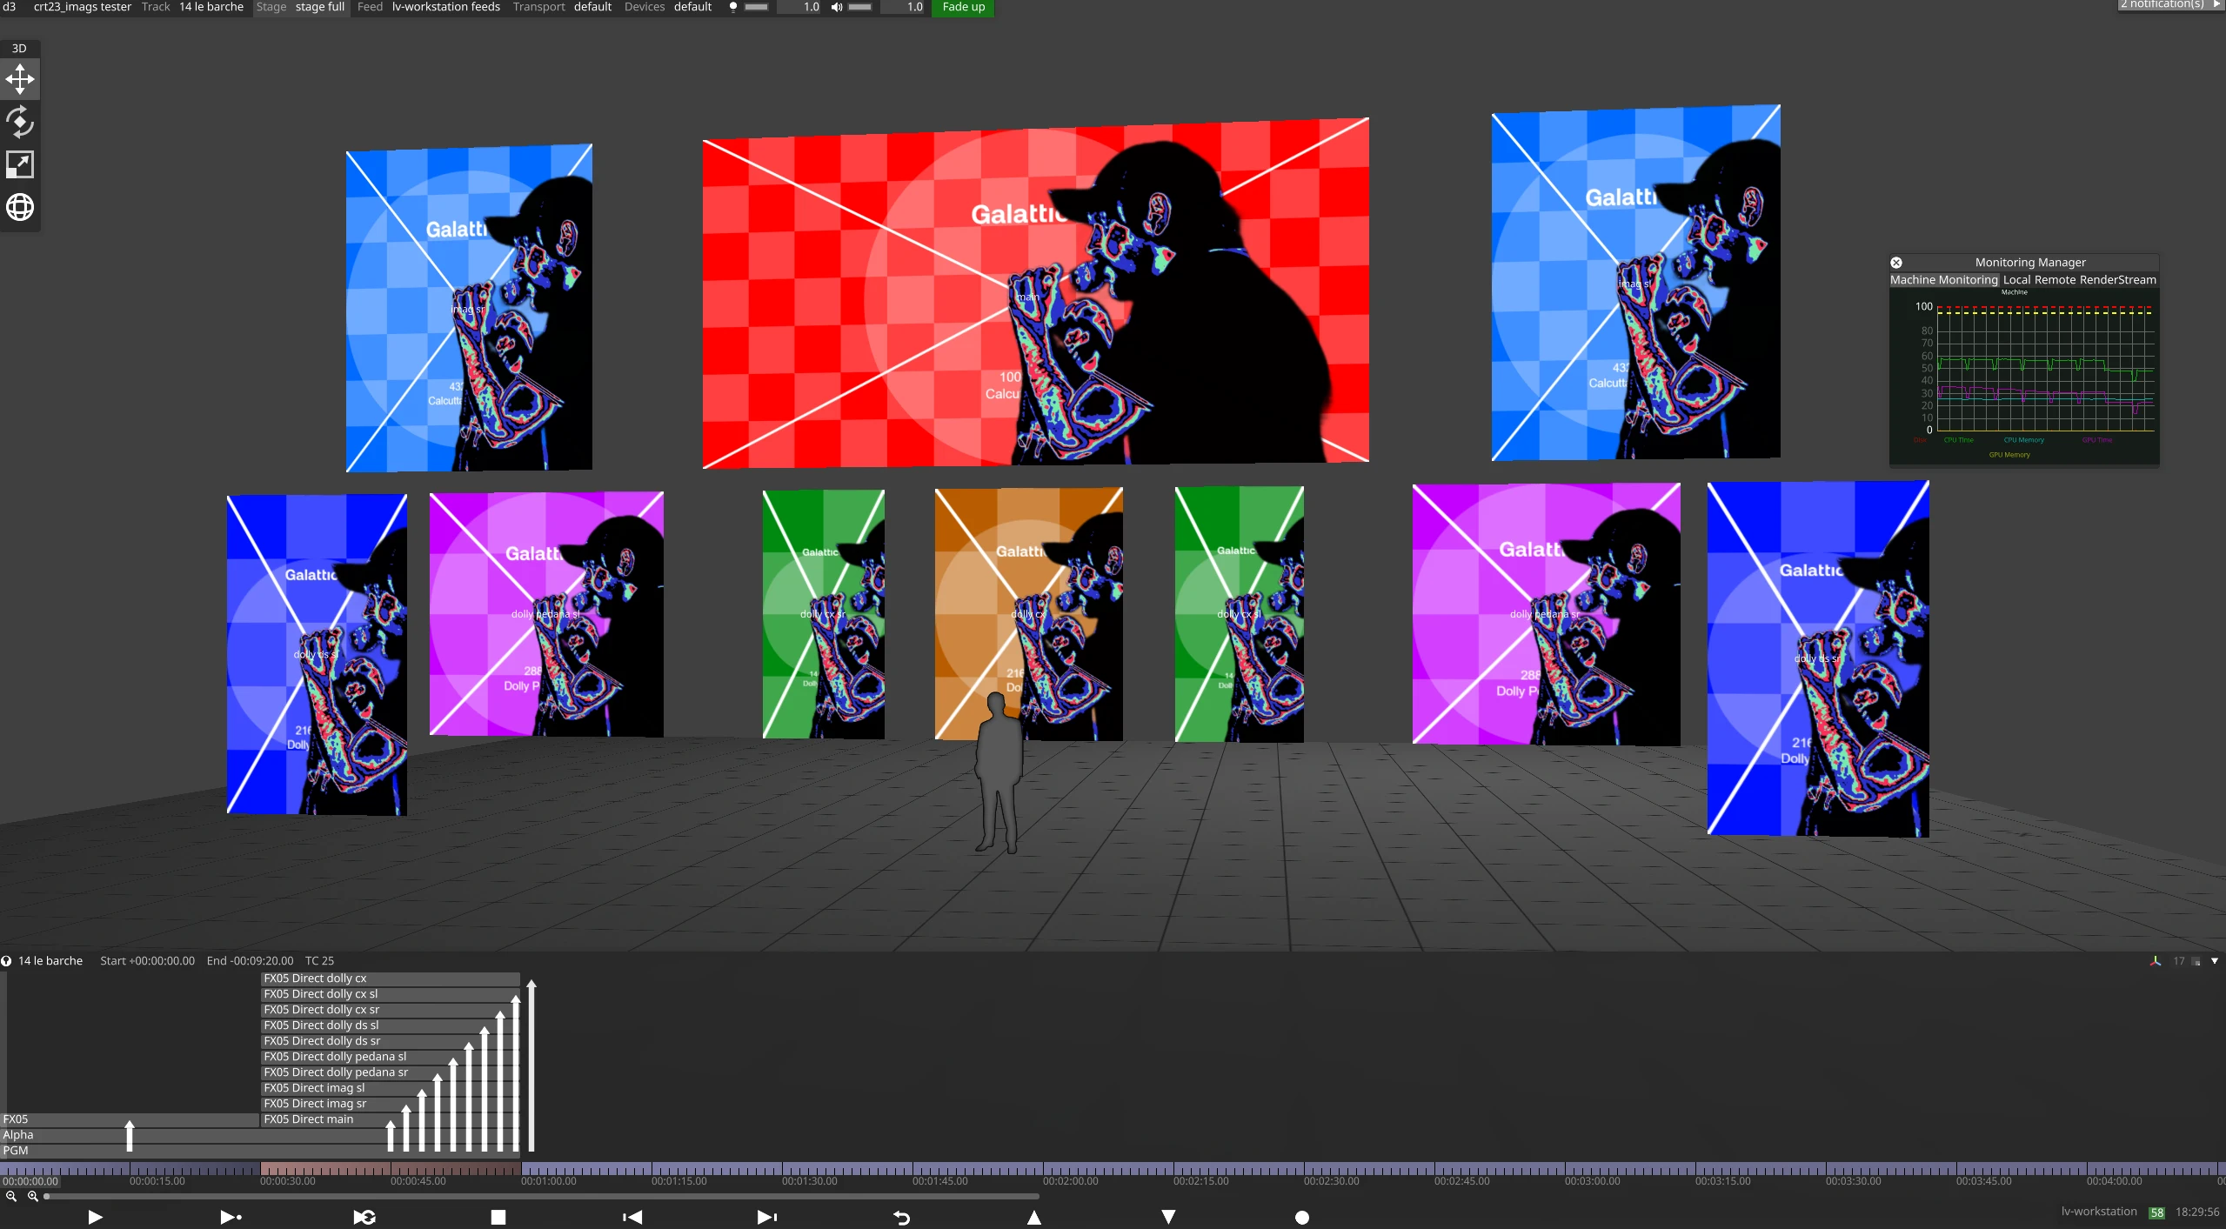The width and height of the screenshot is (2226, 1229).
Task: Select the PGM layer row
Action: (260, 1152)
